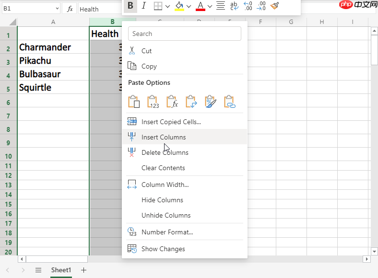Click the Show Changes icon

pos(132,248)
